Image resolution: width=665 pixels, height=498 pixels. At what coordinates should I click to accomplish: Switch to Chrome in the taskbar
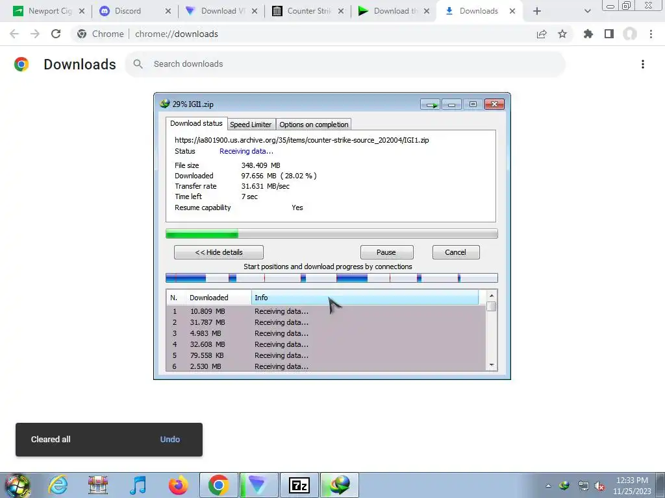[x=219, y=485]
